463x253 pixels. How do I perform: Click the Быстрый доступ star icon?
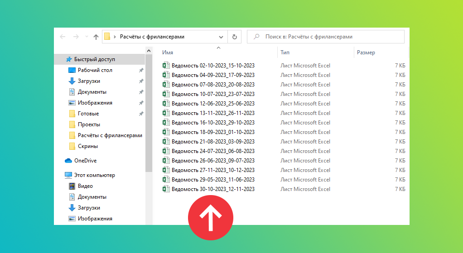[x=69, y=59]
